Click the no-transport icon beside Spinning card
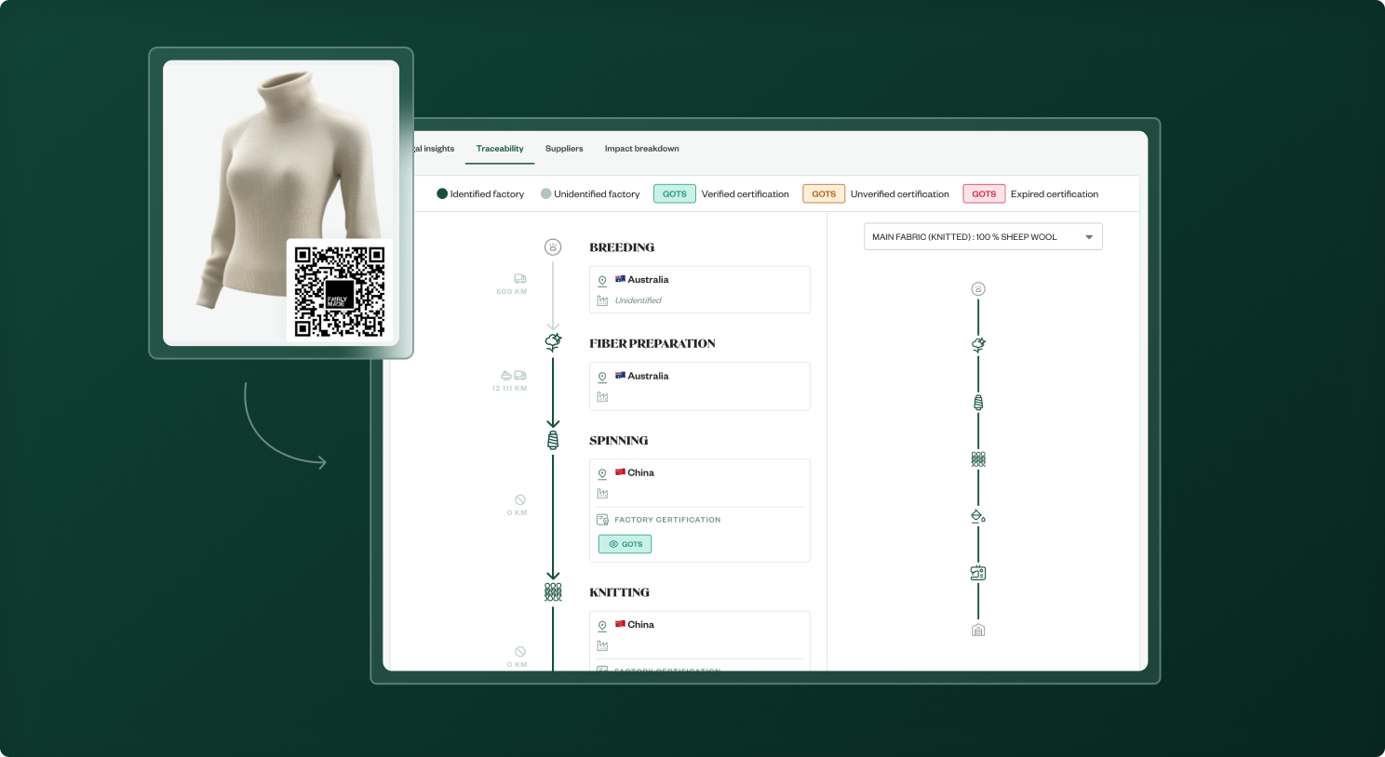 520,499
